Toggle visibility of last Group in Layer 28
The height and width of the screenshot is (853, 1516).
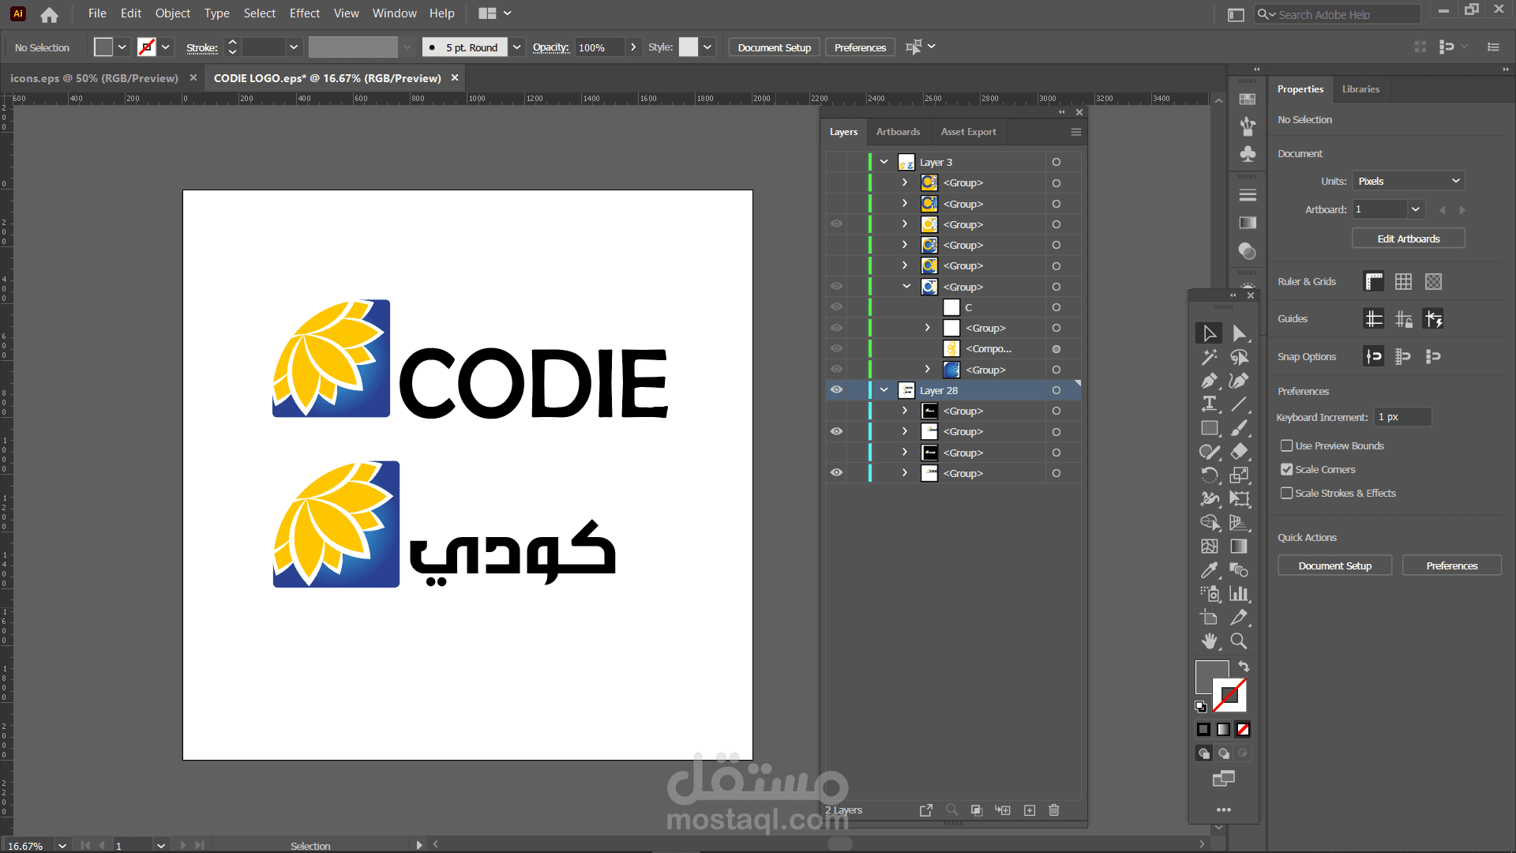pyautogui.click(x=836, y=473)
